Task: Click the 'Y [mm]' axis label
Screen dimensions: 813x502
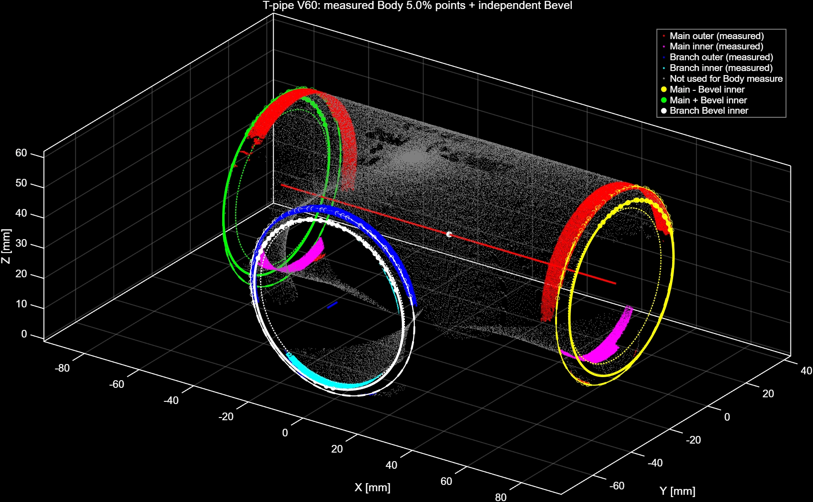Action: [x=677, y=491]
